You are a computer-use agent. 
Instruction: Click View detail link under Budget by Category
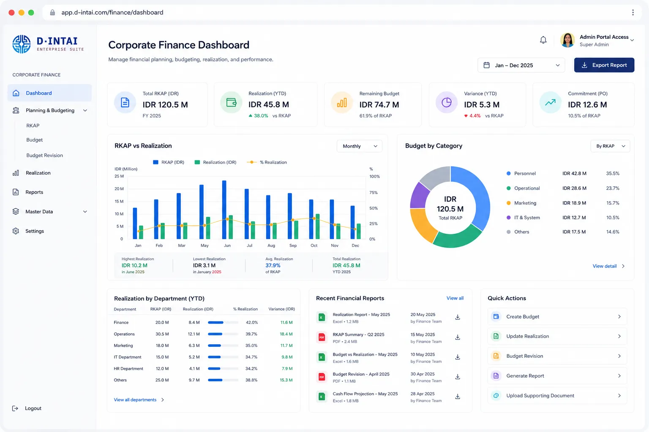(608, 266)
